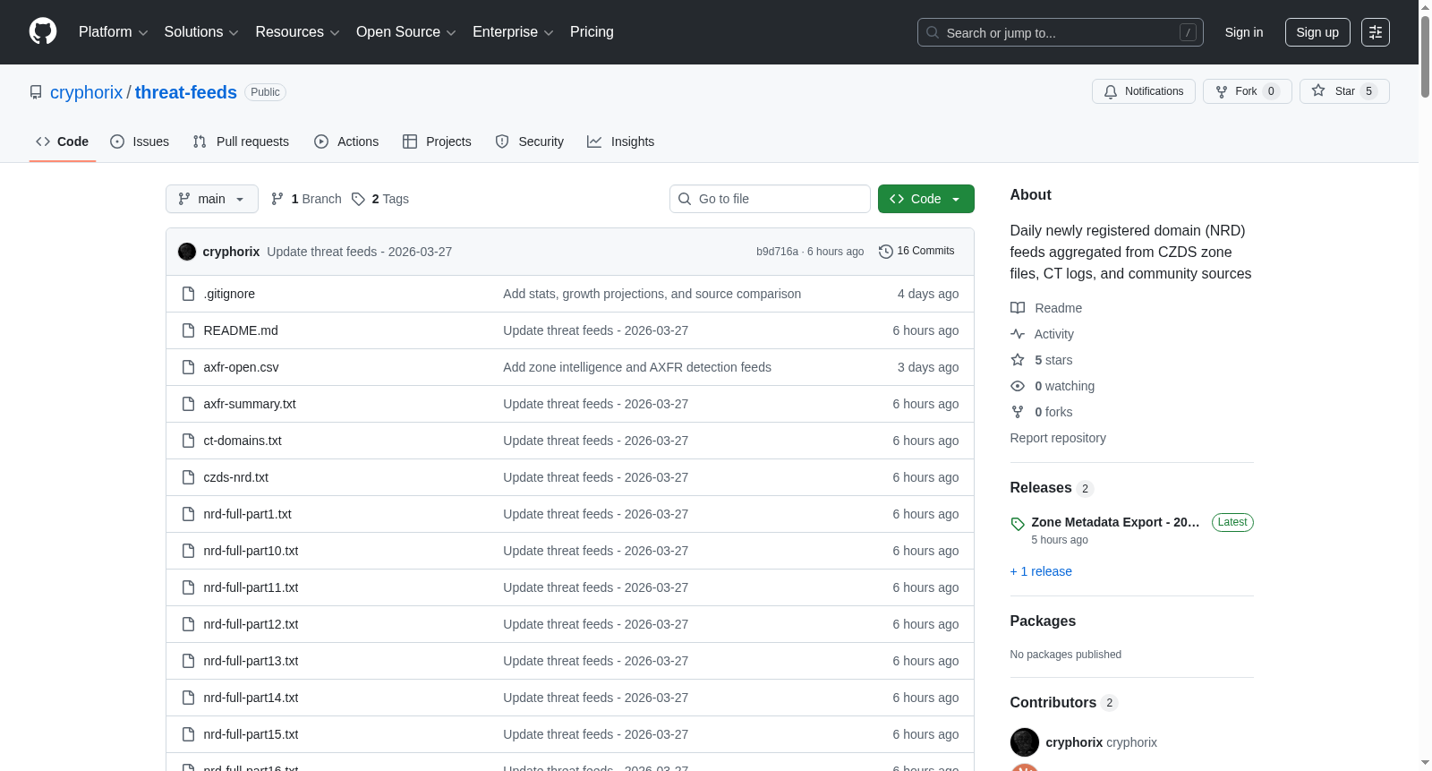Open the cryphorix owner link

[x=86, y=92]
